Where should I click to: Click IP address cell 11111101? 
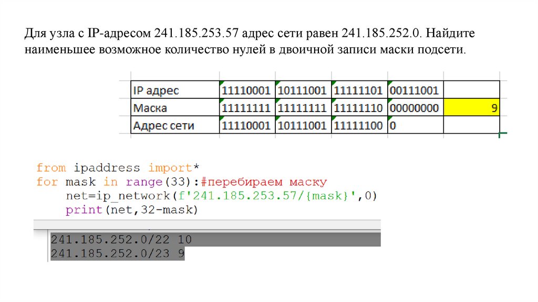coord(359,90)
